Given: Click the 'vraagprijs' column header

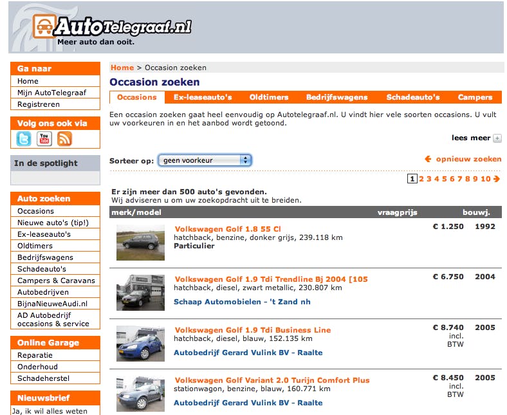Looking at the screenshot, I should click(398, 212).
